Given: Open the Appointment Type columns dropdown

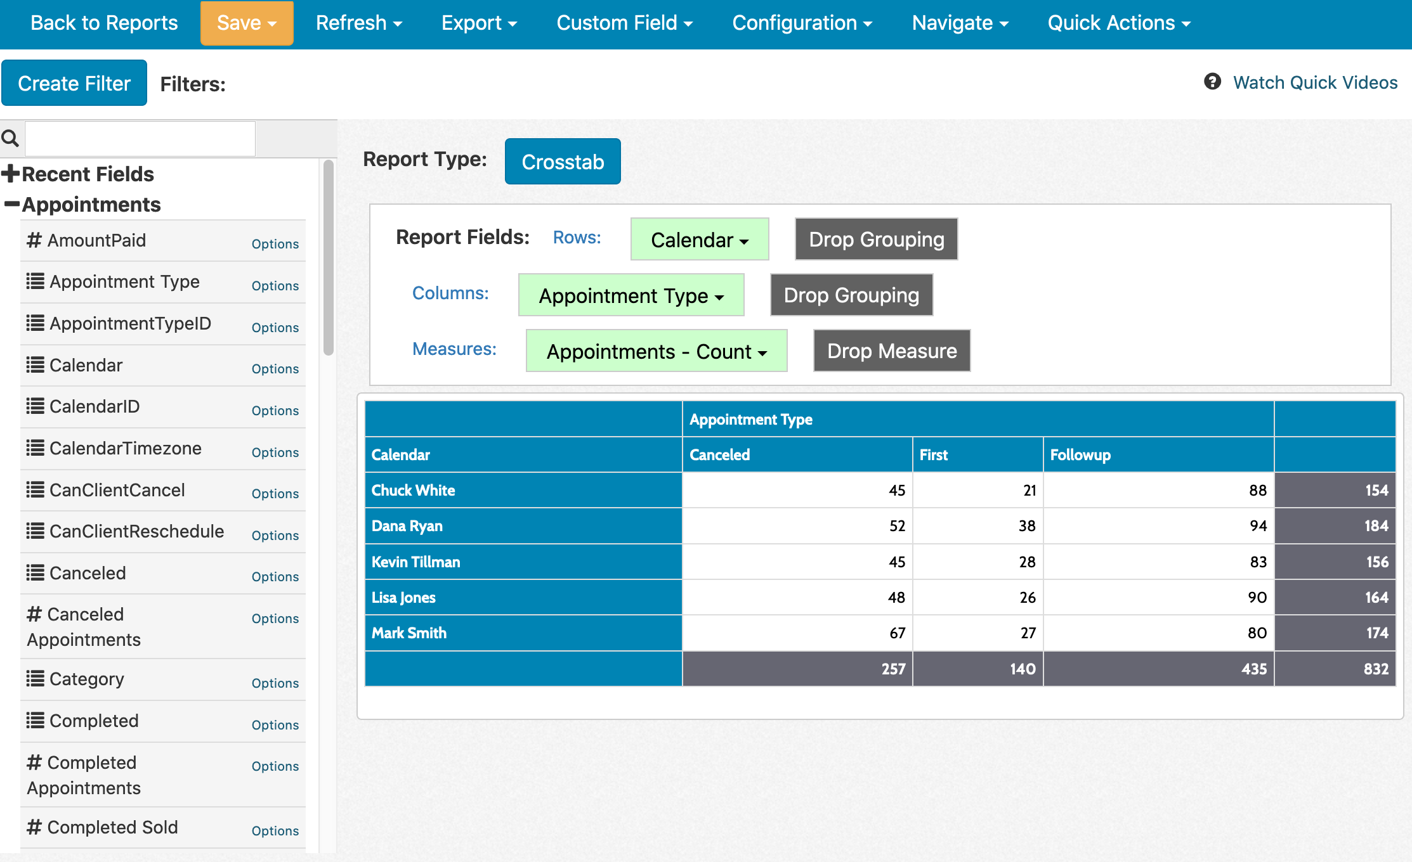Looking at the screenshot, I should pyautogui.click(x=631, y=295).
